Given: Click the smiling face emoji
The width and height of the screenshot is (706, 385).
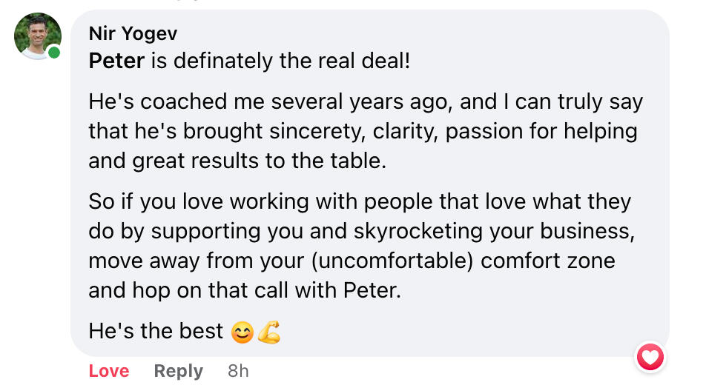Looking at the screenshot, I should (242, 332).
